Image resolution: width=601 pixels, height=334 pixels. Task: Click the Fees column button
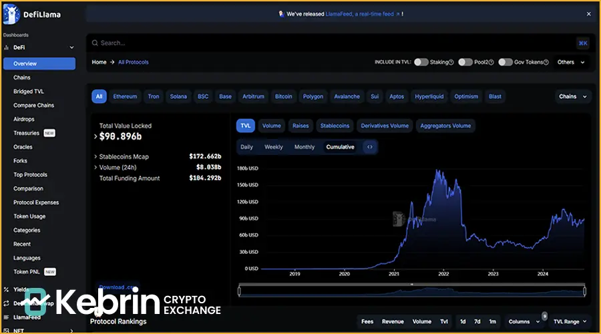point(367,322)
